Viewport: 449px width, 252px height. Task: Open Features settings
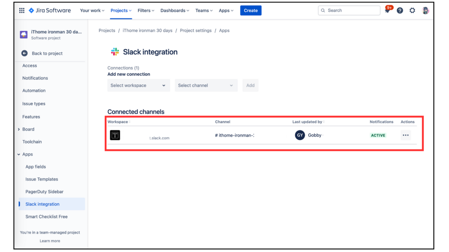(31, 117)
